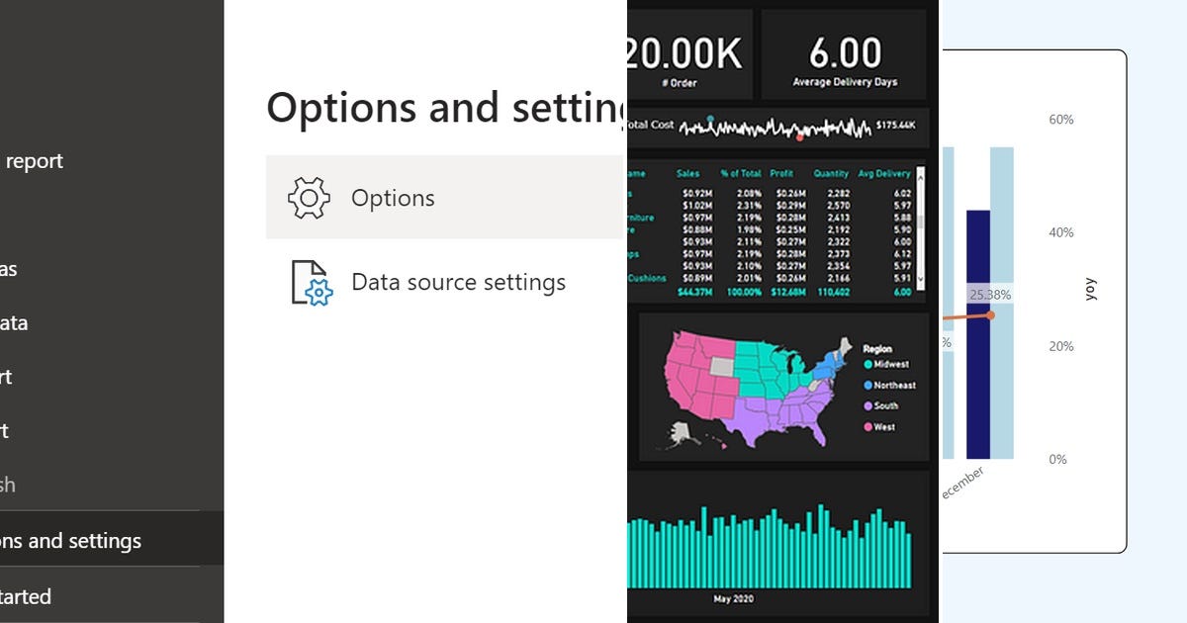Click the $44.37M sales total cell
1187x623 pixels.
pyautogui.click(x=696, y=290)
